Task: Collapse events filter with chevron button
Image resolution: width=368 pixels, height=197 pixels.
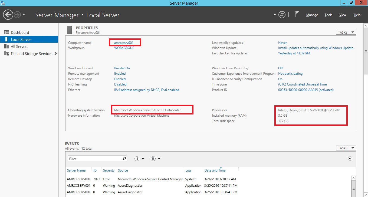Action: coord(350,159)
